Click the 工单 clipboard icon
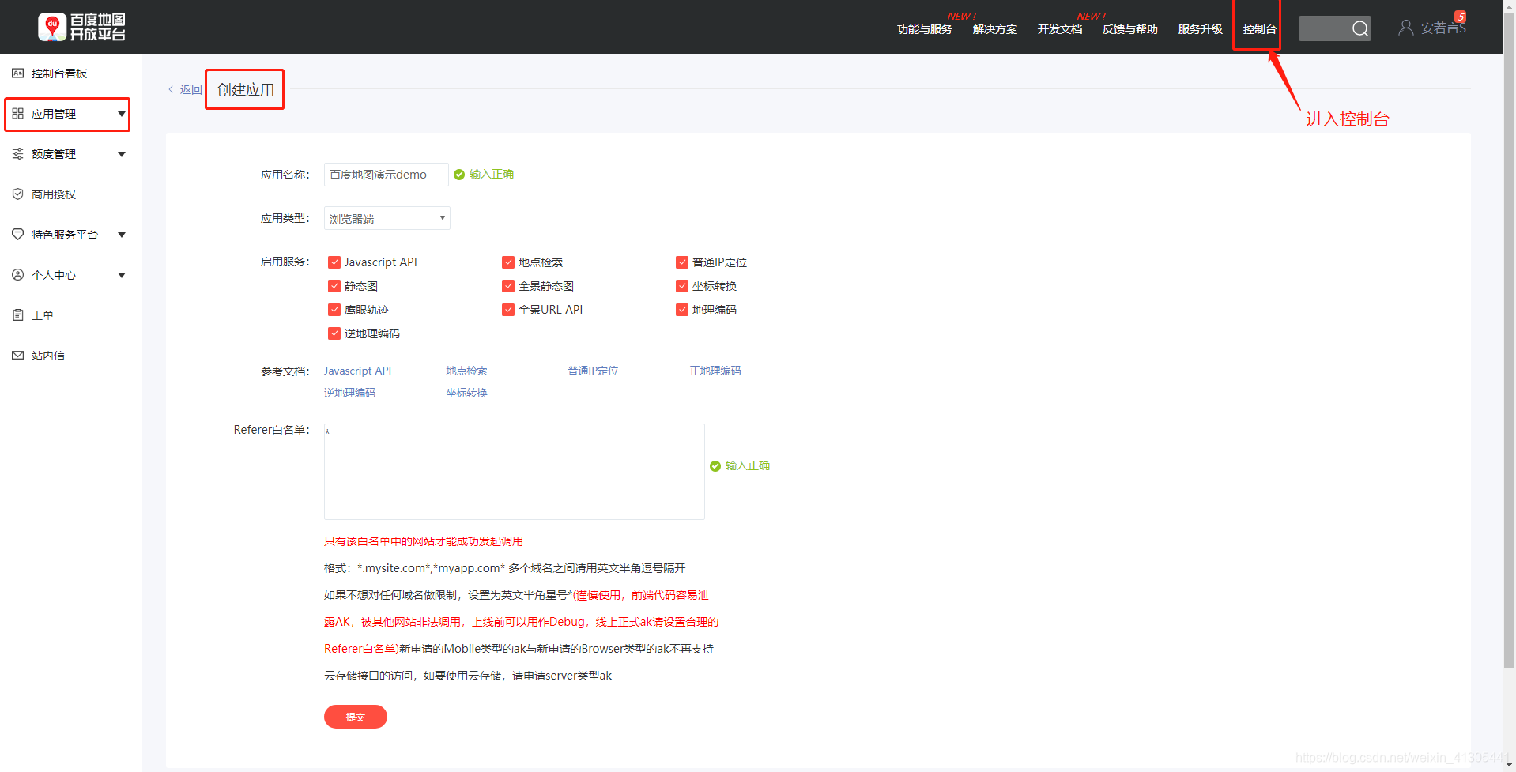This screenshot has width=1516, height=772. 17,314
